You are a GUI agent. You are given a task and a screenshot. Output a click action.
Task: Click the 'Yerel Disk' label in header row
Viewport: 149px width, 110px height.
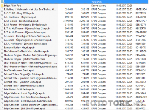click(x=97, y=2)
